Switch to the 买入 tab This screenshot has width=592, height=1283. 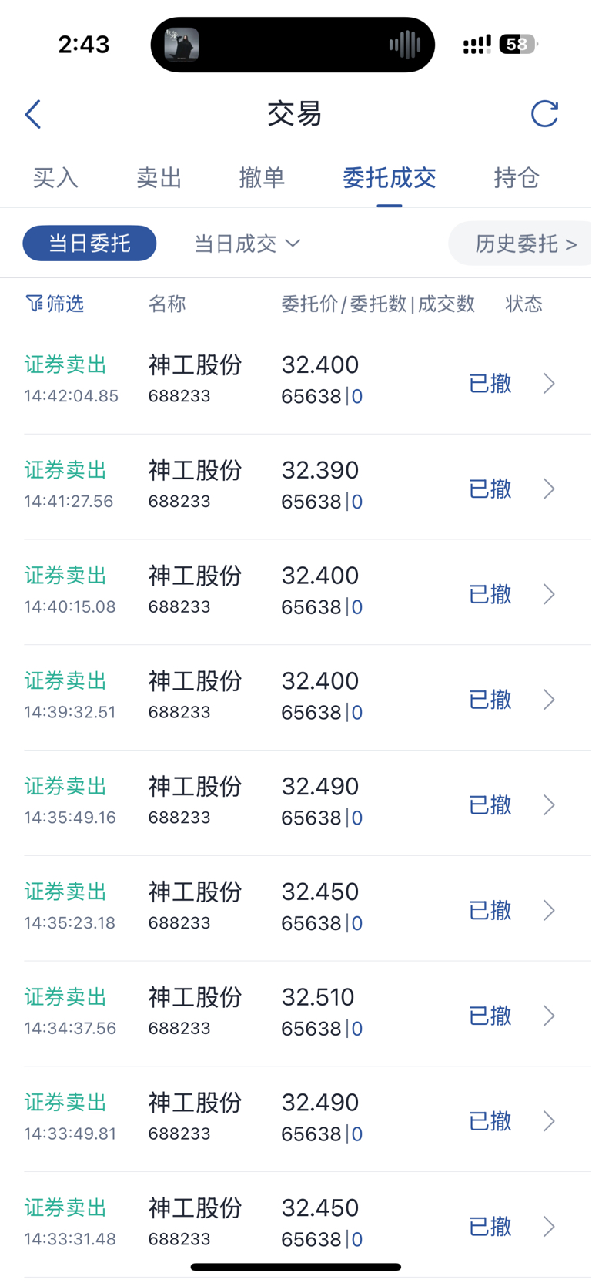pyautogui.click(x=55, y=178)
